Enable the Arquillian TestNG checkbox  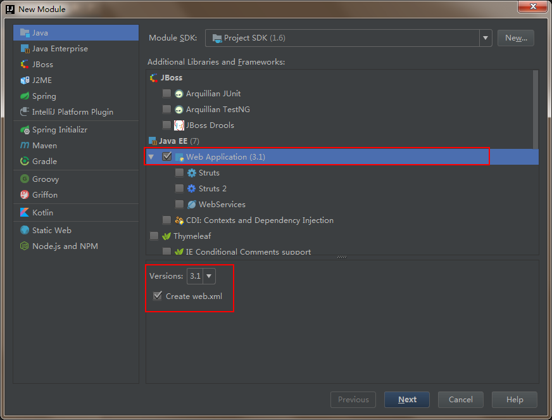click(166, 109)
